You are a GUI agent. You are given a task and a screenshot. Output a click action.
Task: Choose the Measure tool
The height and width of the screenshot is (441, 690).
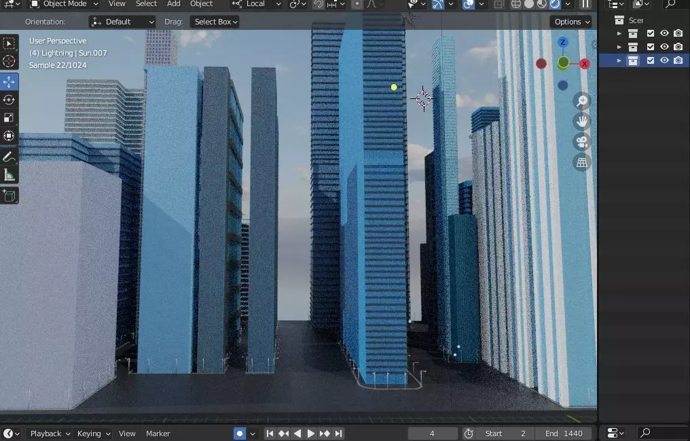[9, 175]
